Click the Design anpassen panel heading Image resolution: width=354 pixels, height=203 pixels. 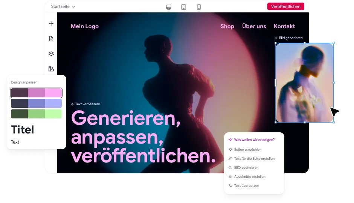tap(24, 82)
